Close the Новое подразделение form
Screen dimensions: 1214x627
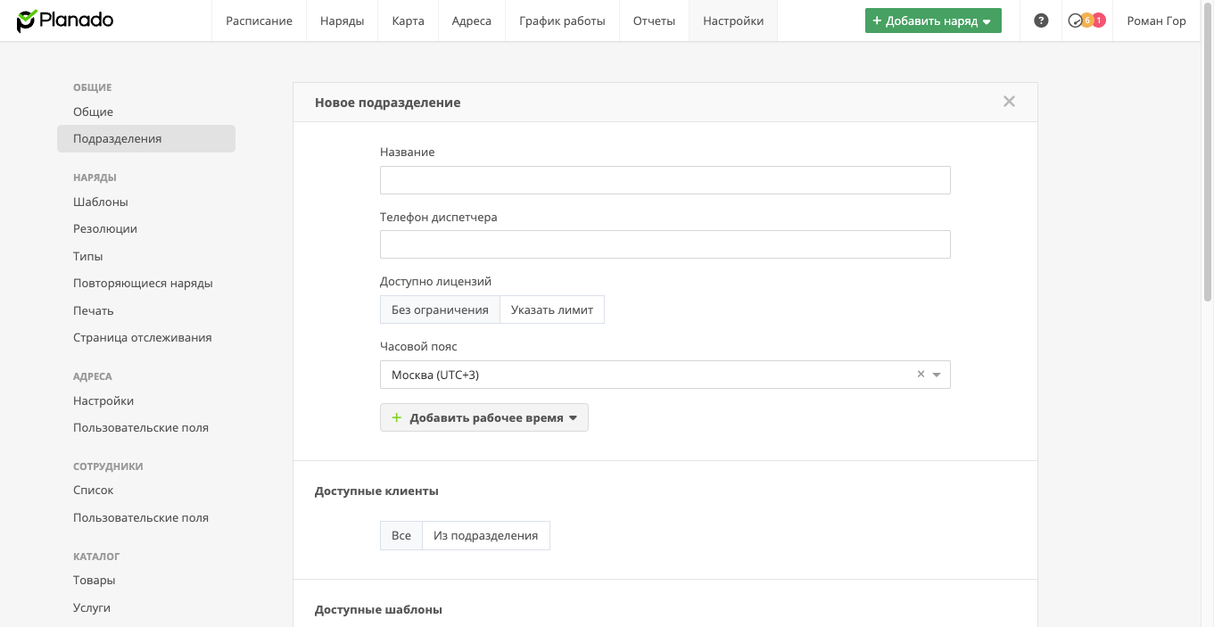click(1009, 102)
